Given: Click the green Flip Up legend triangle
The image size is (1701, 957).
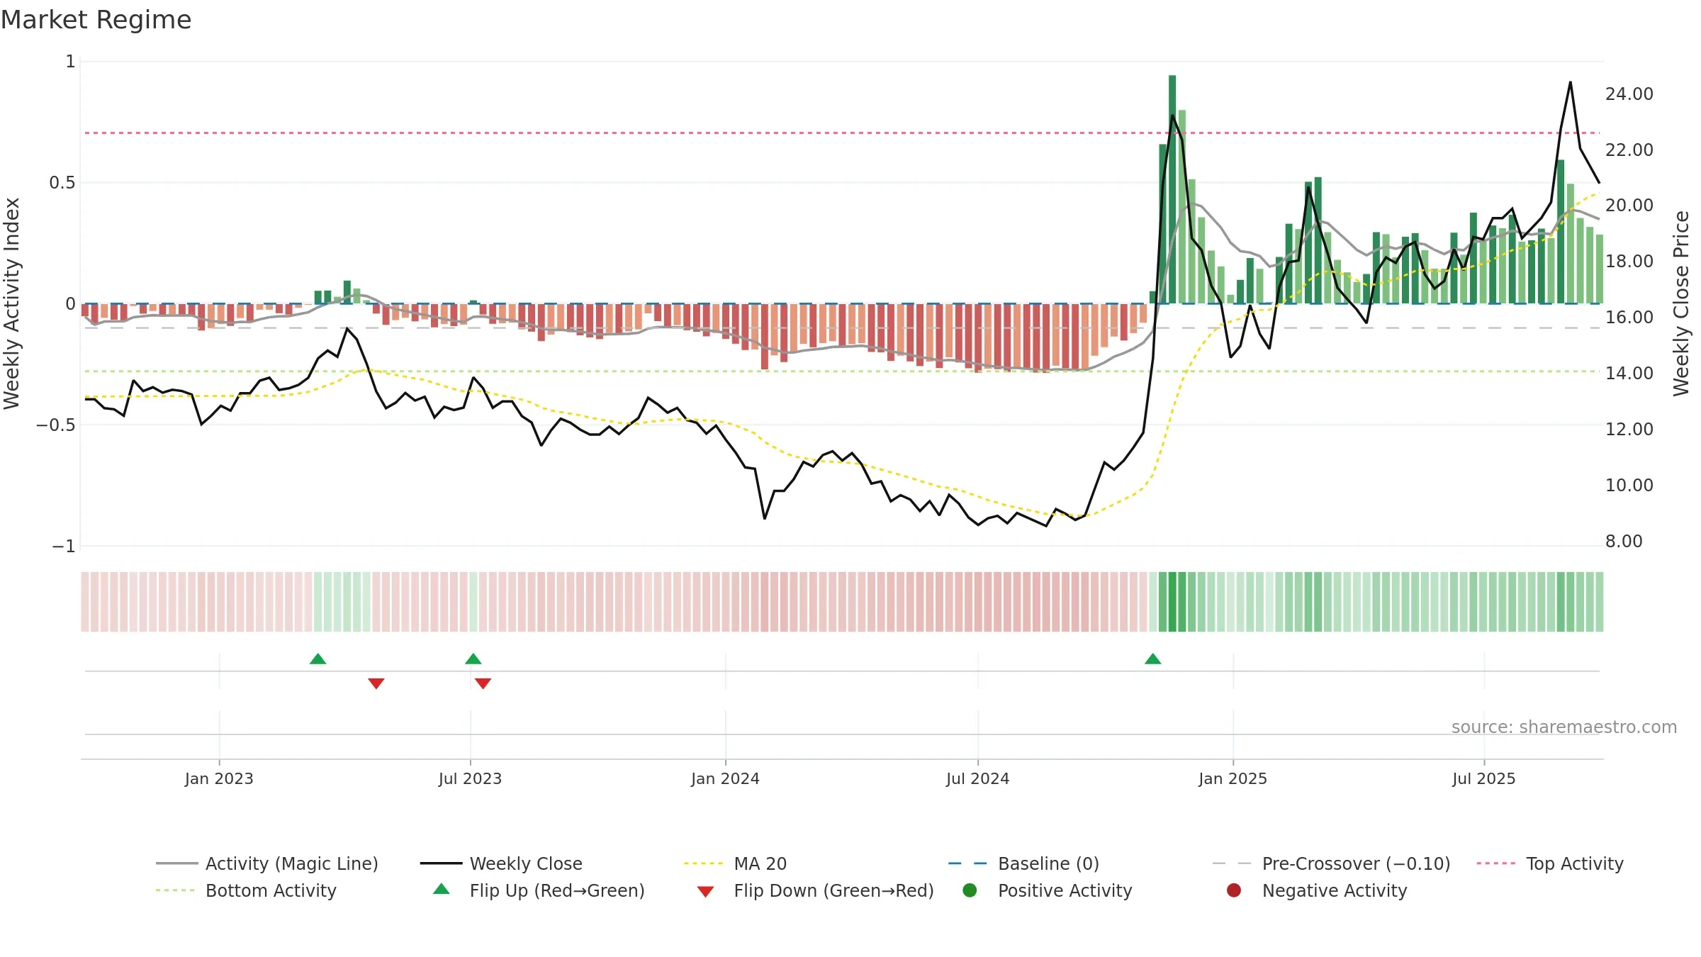Looking at the screenshot, I should [442, 889].
